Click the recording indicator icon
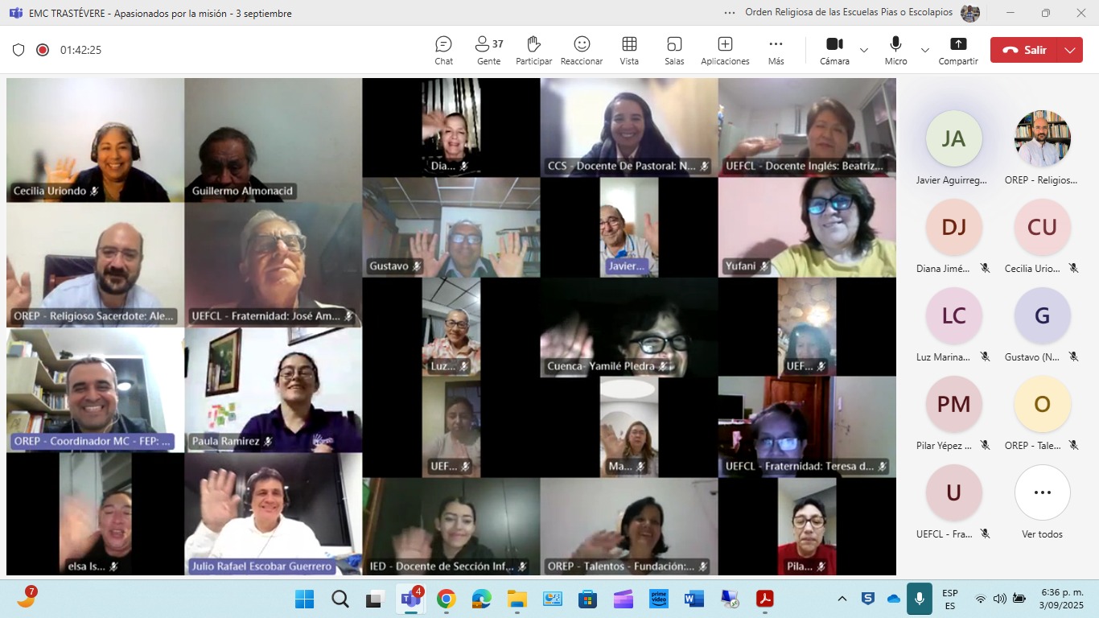The width and height of the screenshot is (1099, 618). click(x=43, y=50)
